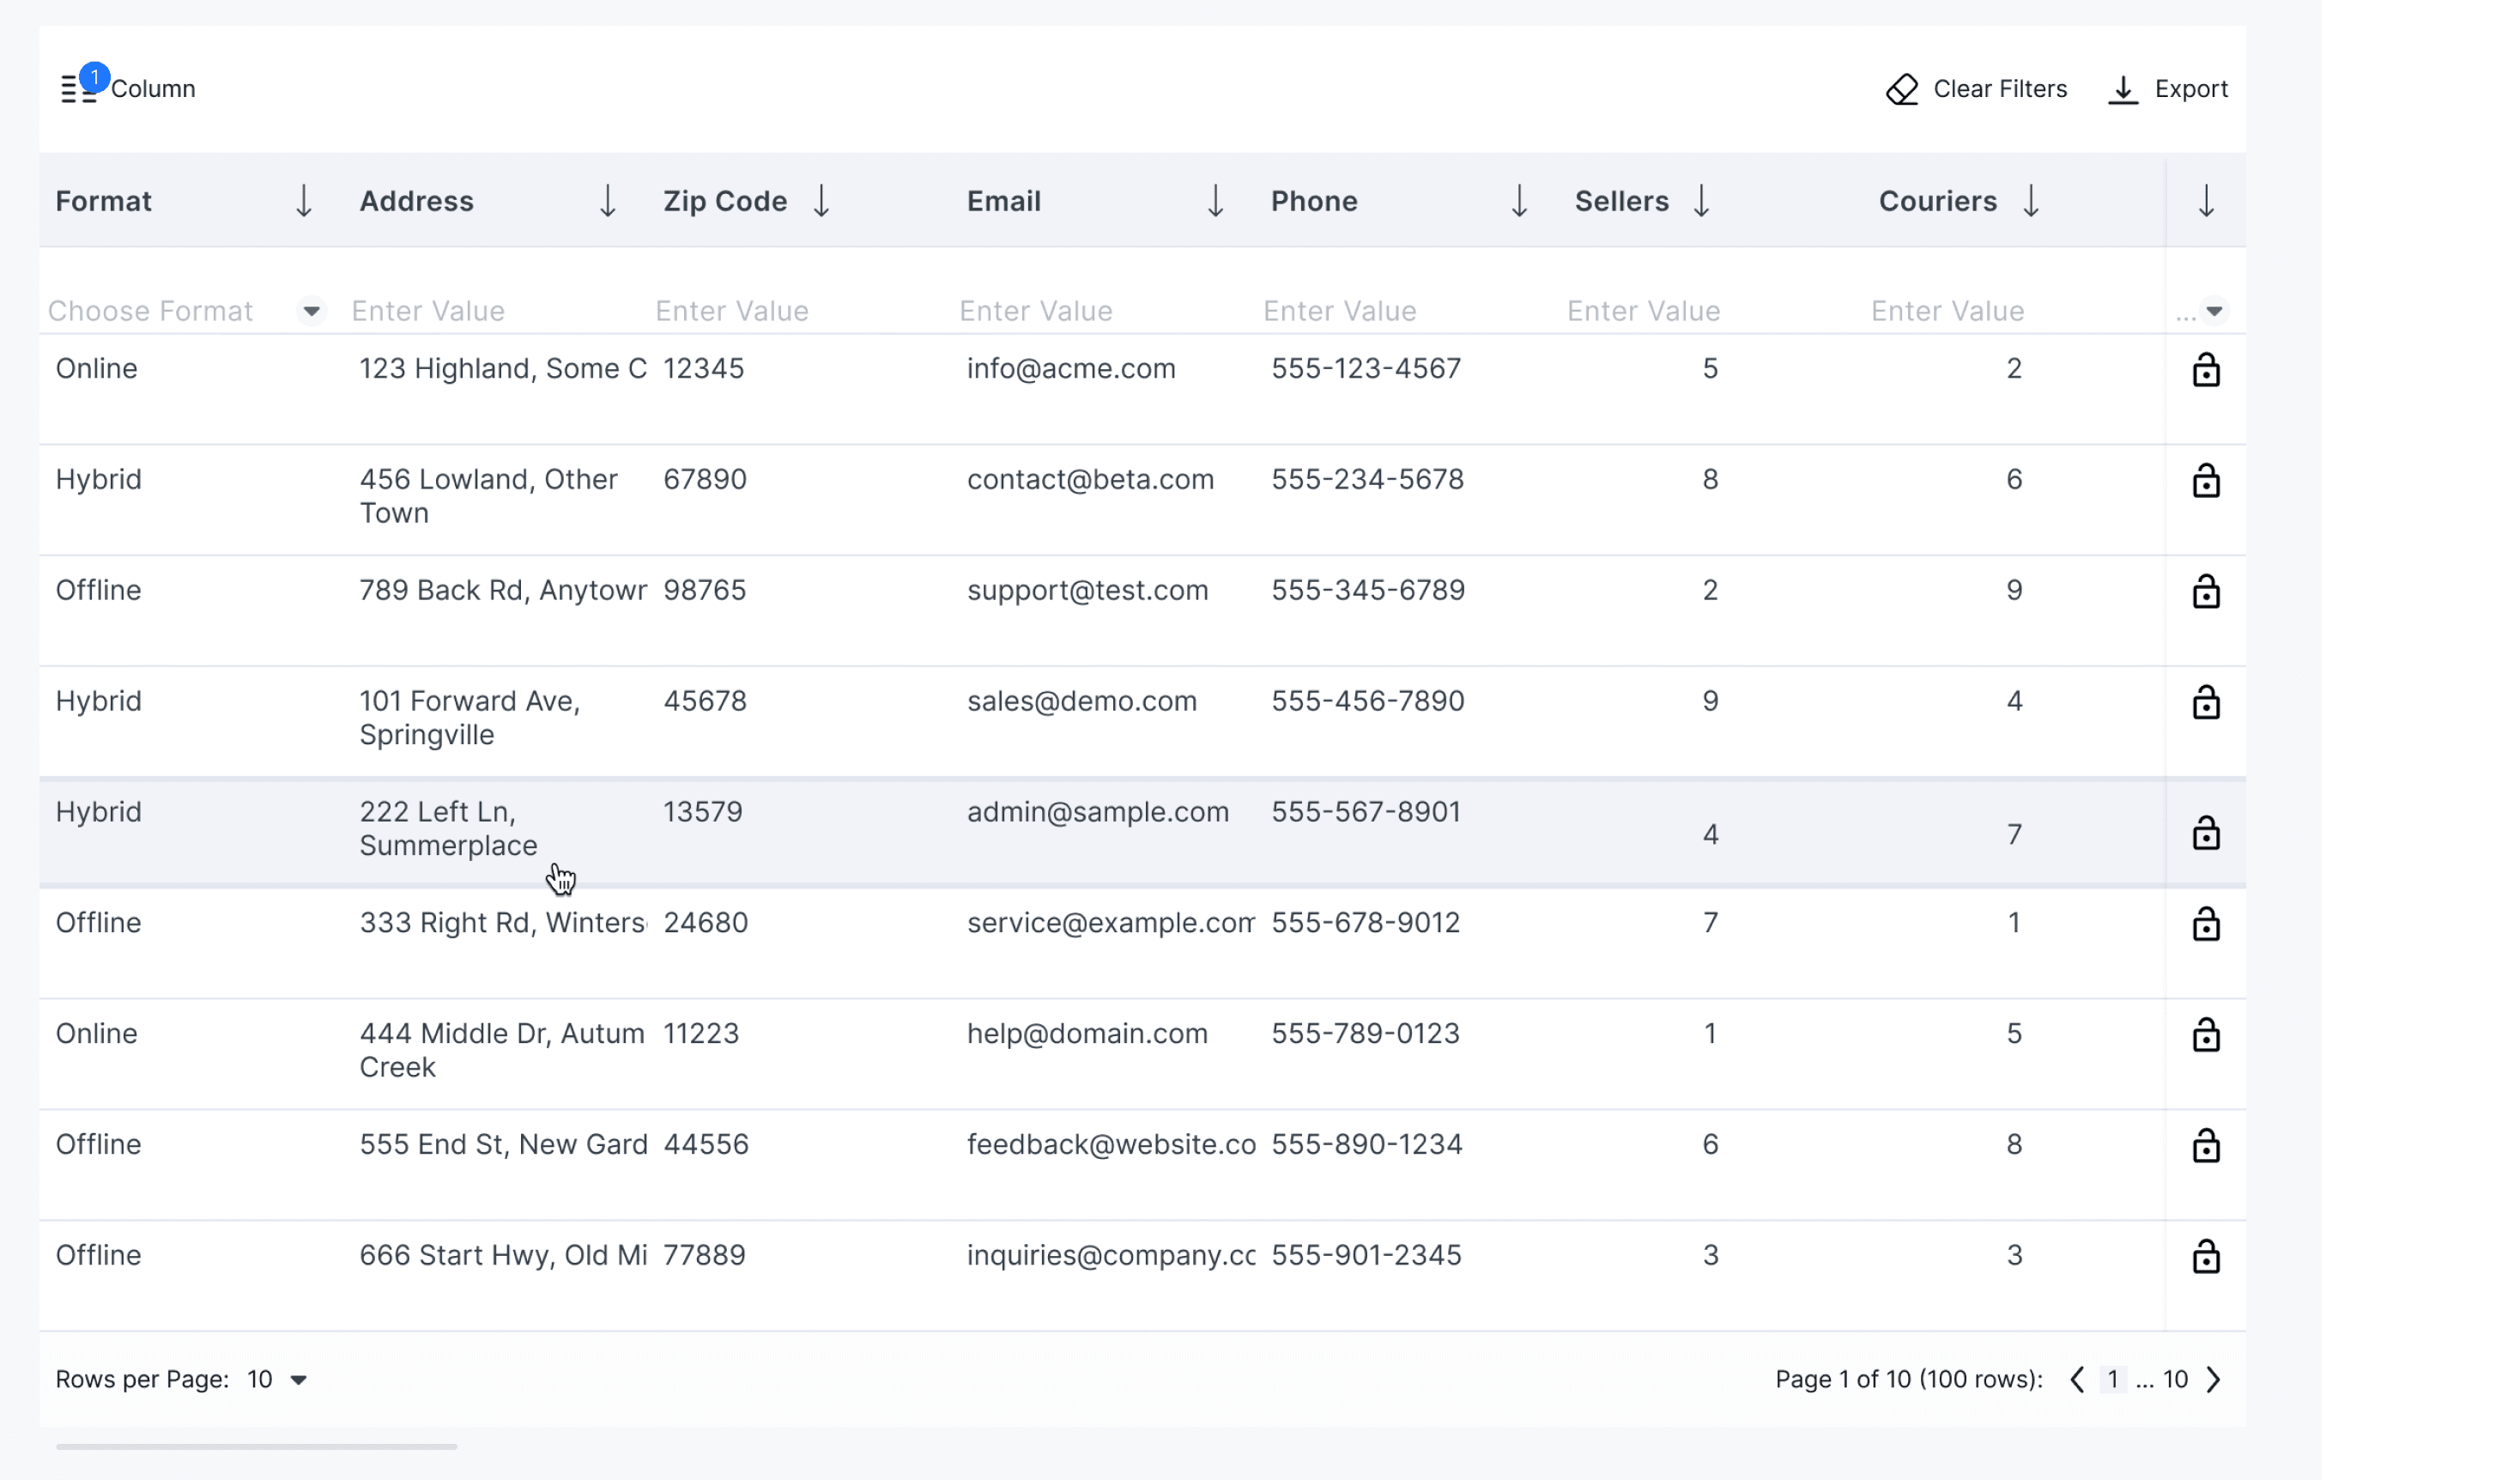Open Rows per Page dropdown

point(297,1380)
